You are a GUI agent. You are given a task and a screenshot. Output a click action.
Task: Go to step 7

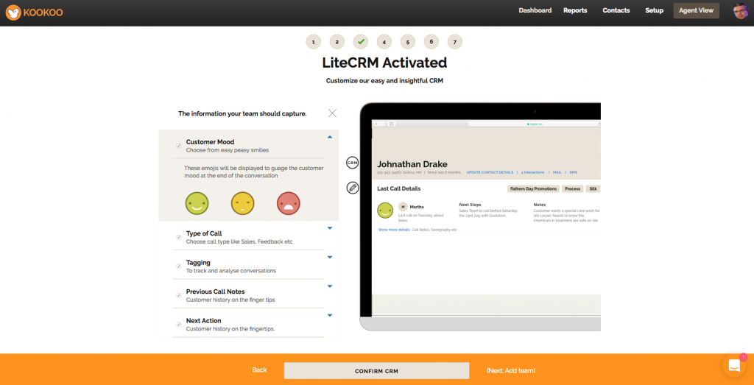pos(455,42)
